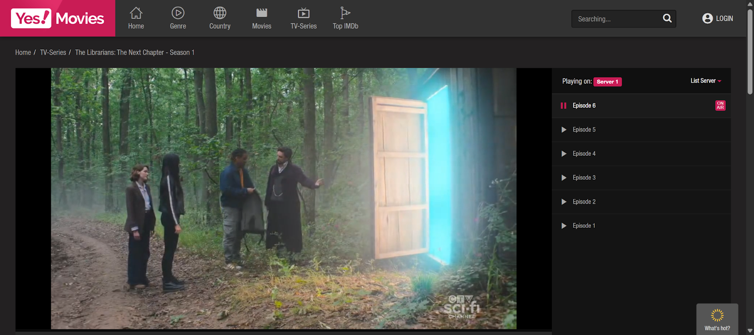
Task: Click the search magnifier icon
Action: click(x=667, y=18)
